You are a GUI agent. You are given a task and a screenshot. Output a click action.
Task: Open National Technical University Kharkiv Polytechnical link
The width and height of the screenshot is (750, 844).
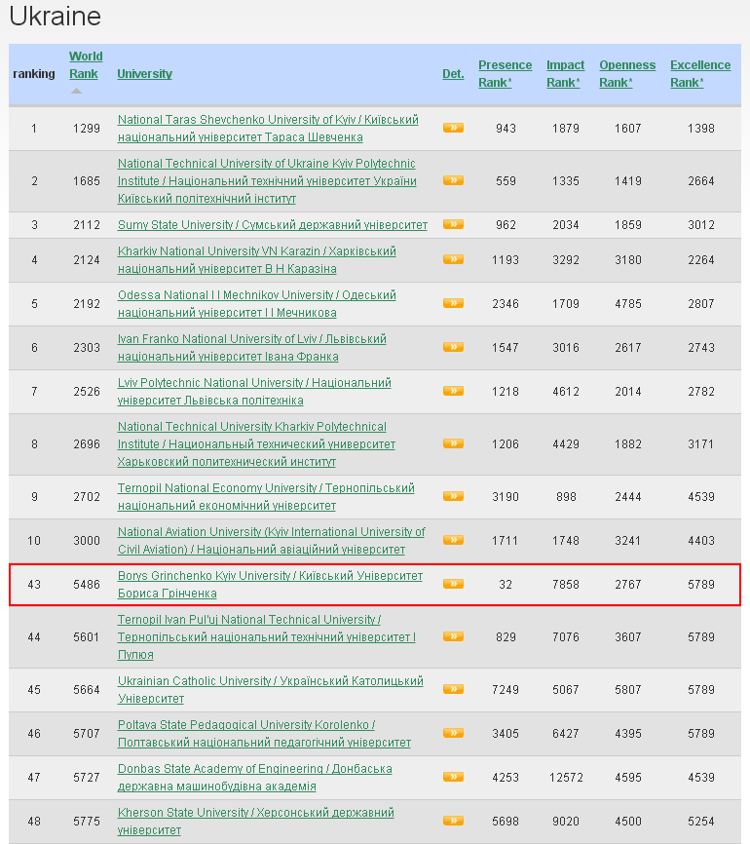(256, 444)
